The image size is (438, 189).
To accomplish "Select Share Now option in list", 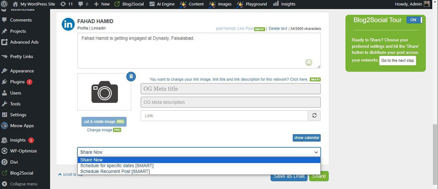I will [x=199, y=160].
